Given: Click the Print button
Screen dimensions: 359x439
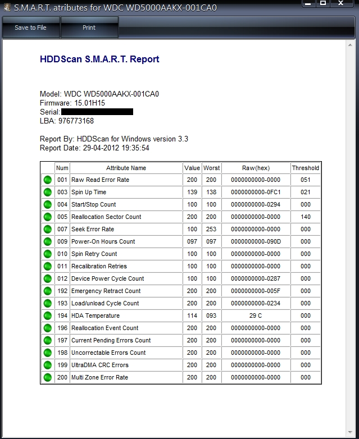Looking at the screenshot, I should (x=89, y=28).
